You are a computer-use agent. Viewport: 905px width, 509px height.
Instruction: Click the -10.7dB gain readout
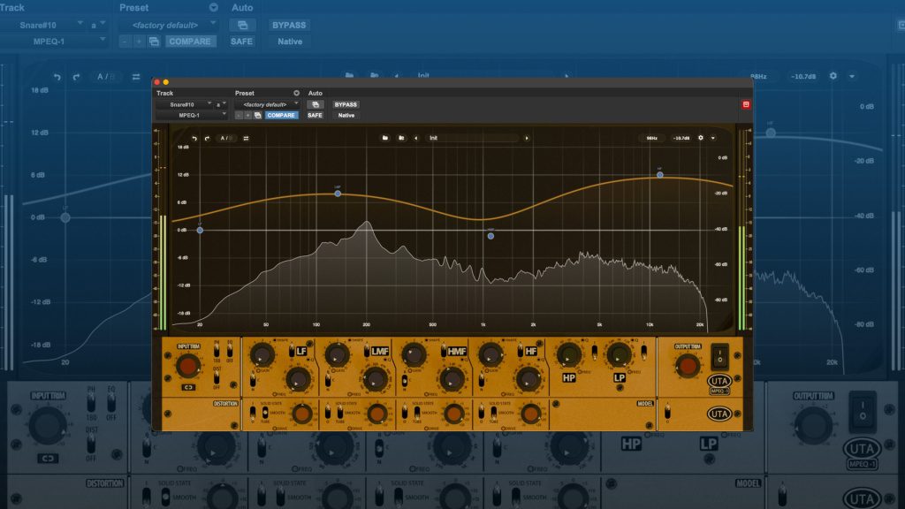681,138
